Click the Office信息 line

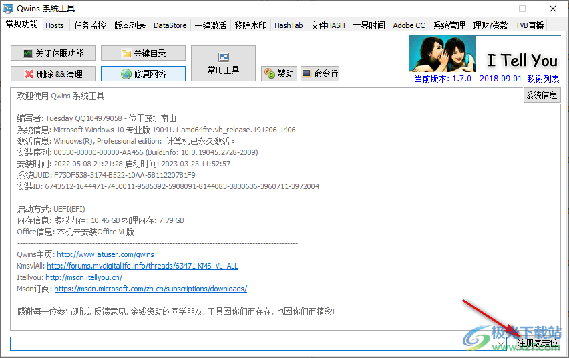click(75, 232)
